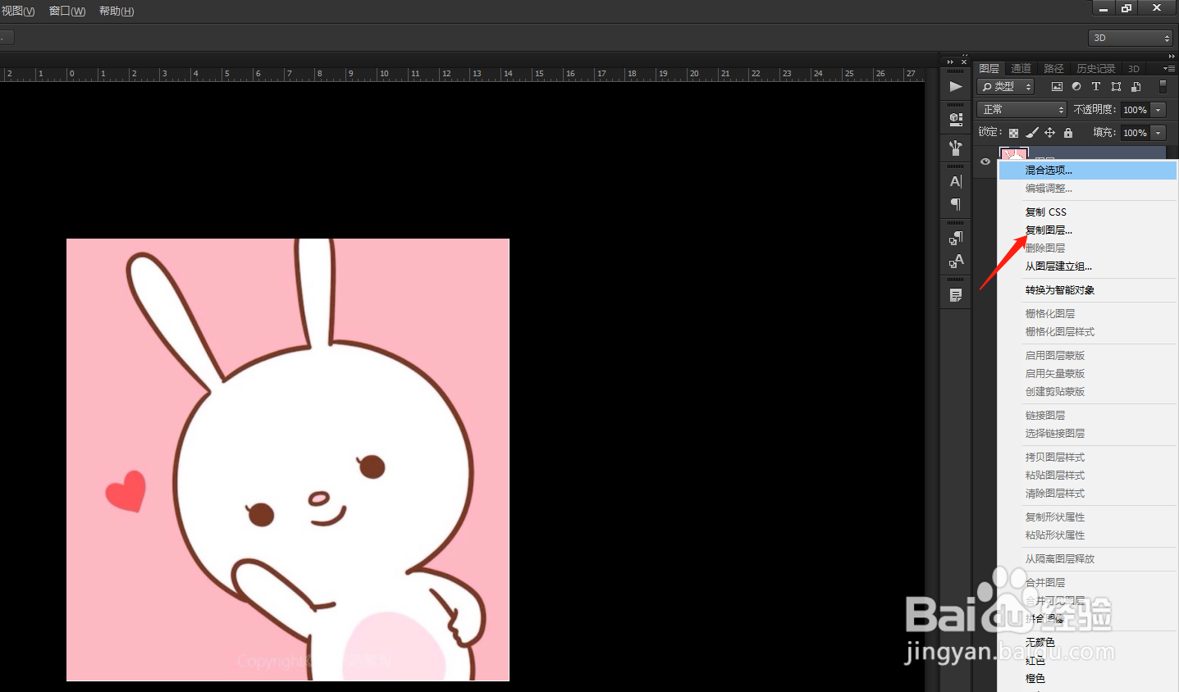Switch to the 路径 tab
The width and height of the screenshot is (1179, 692).
click(x=1053, y=69)
